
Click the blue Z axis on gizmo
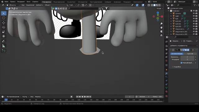(x=158, y=13)
